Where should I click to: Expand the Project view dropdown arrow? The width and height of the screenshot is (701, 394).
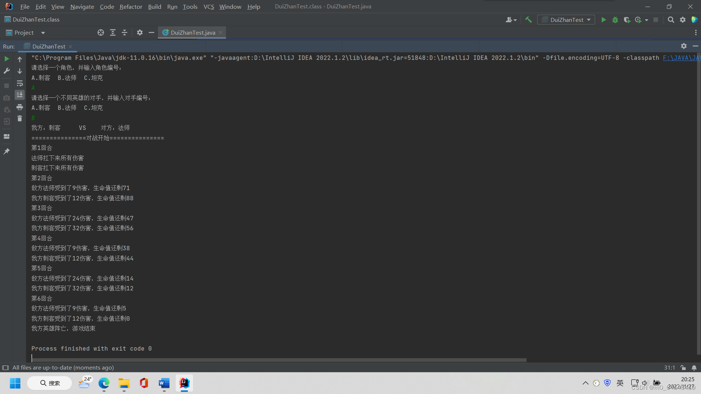(43, 33)
